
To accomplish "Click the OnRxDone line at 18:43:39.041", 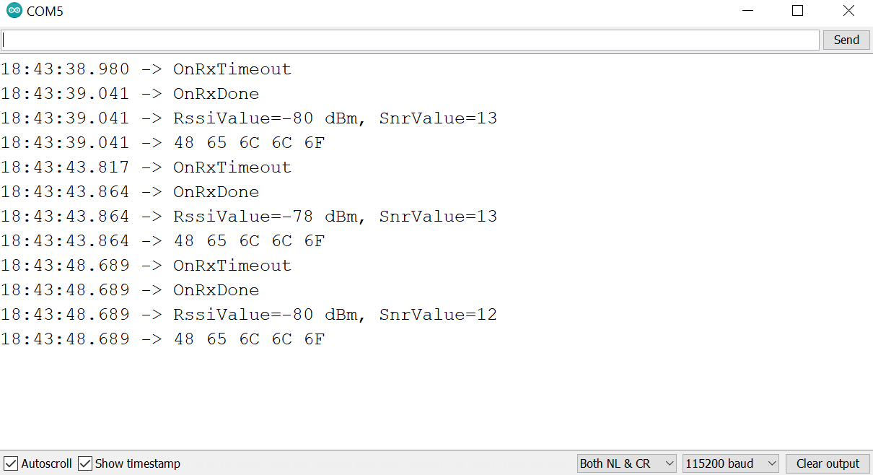I will click(130, 94).
